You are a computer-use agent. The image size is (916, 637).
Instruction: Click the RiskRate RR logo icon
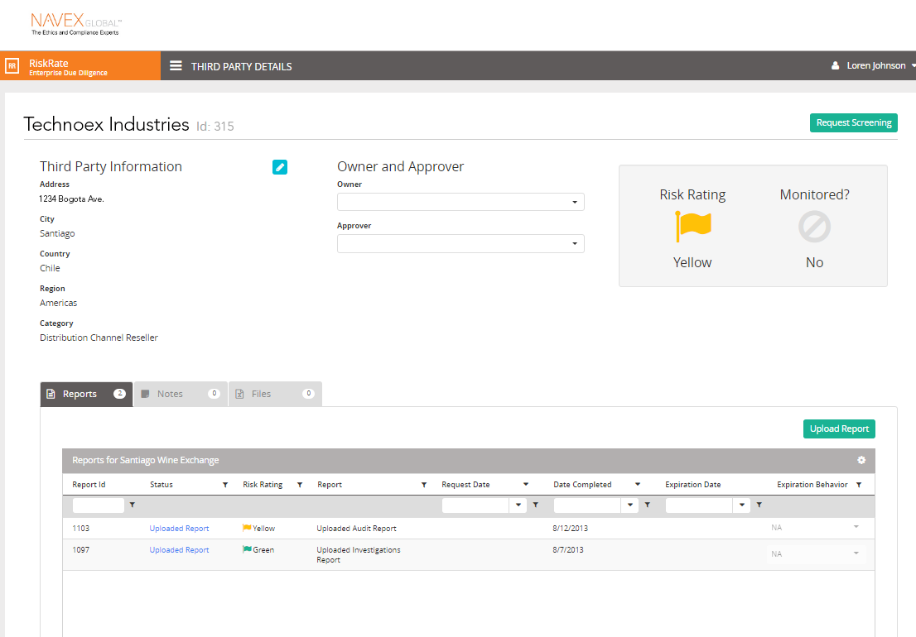coord(12,66)
